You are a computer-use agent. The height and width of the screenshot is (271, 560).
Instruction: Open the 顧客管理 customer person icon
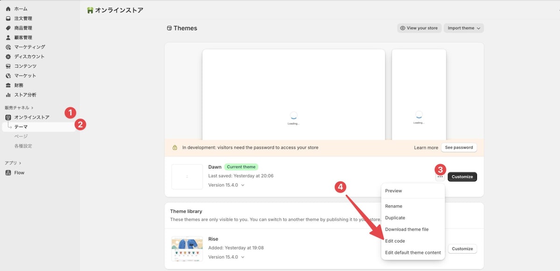coord(8,38)
